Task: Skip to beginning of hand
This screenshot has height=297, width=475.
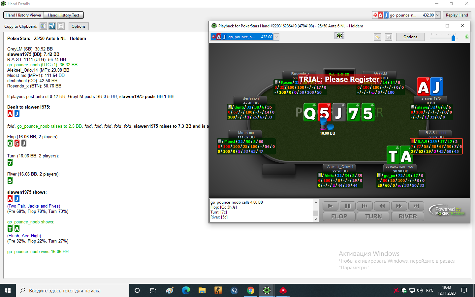Action: [x=364, y=206]
